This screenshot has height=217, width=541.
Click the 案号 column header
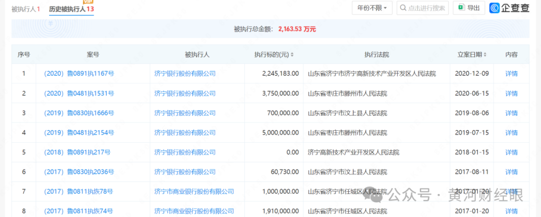click(93, 55)
